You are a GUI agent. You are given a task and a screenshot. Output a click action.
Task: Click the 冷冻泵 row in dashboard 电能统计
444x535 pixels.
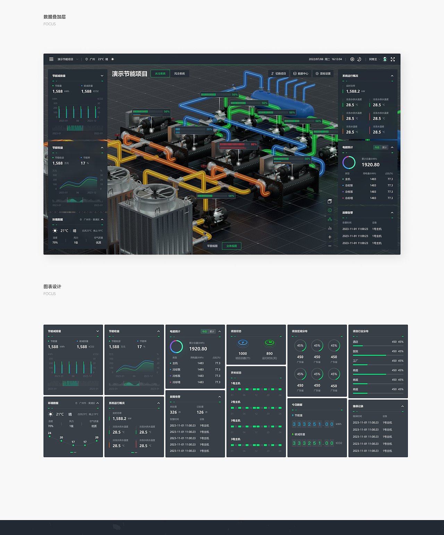(368, 192)
